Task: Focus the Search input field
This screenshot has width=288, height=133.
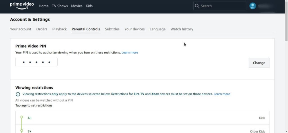Action: tap(219, 6)
